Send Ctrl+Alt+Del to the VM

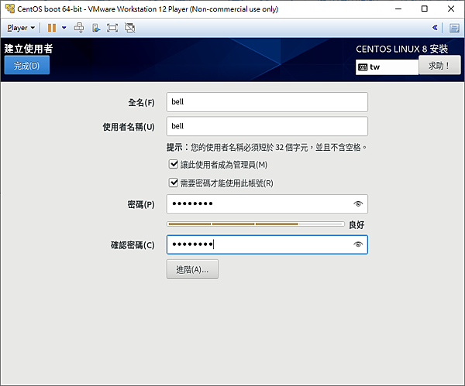79,28
